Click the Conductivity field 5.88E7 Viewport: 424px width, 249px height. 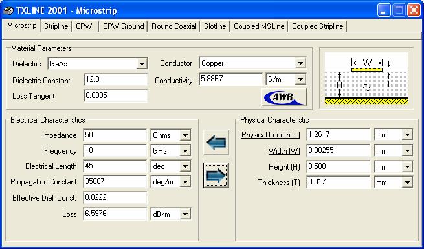231,79
